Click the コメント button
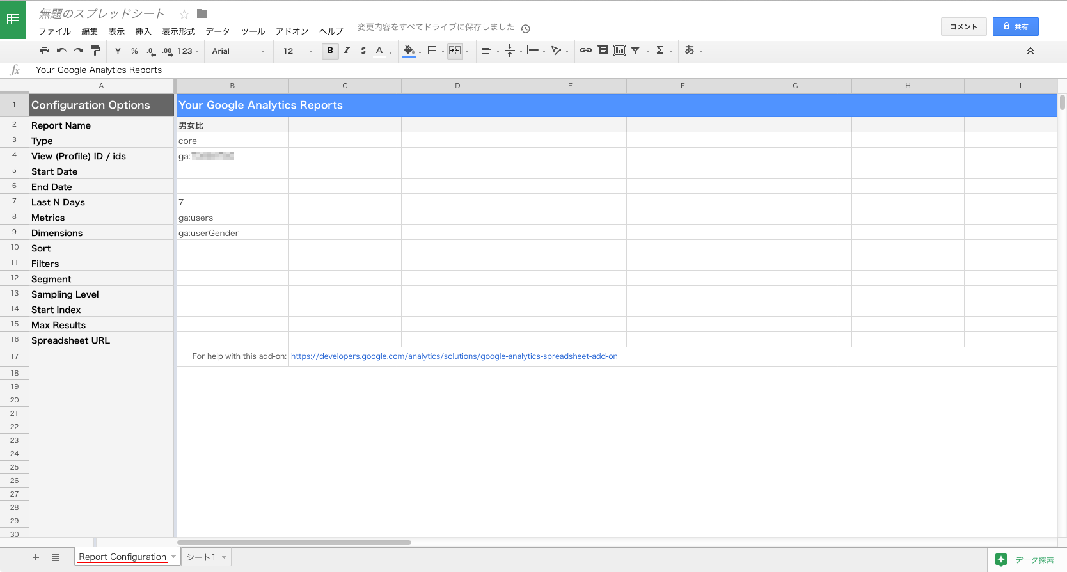The width and height of the screenshot is (1067, 572). click(x=963, y=26)
